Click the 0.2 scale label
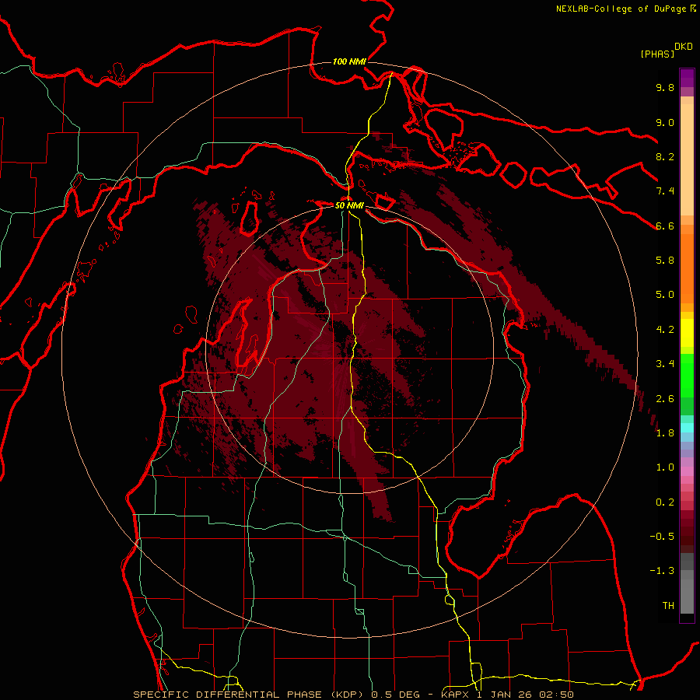The height and width of the screenshot is (700, 700). 665,502
